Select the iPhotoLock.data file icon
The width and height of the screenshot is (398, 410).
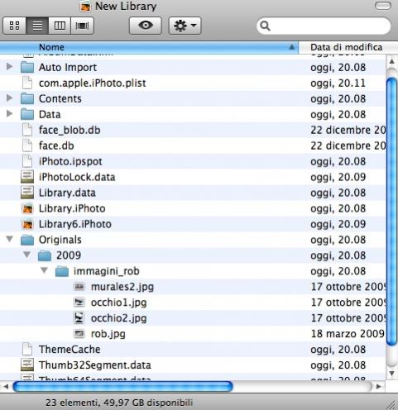pos(27,177)
